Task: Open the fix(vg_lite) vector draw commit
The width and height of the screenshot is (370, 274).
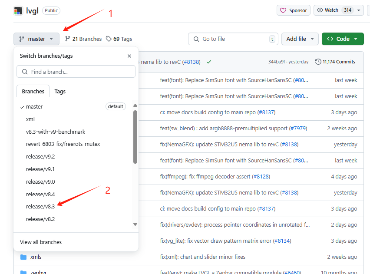Action: (216, 241)
